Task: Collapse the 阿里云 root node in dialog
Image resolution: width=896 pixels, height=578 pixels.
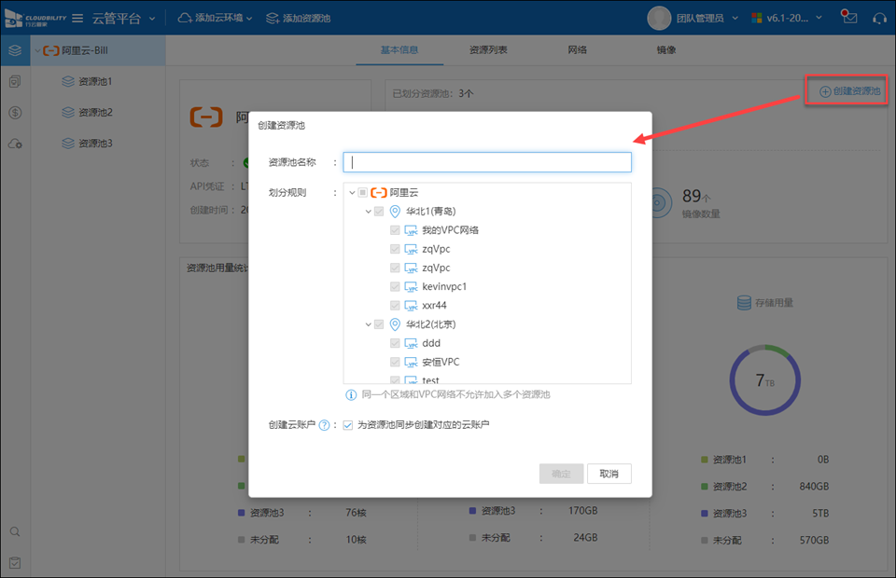Action: (x=352, y=193)
